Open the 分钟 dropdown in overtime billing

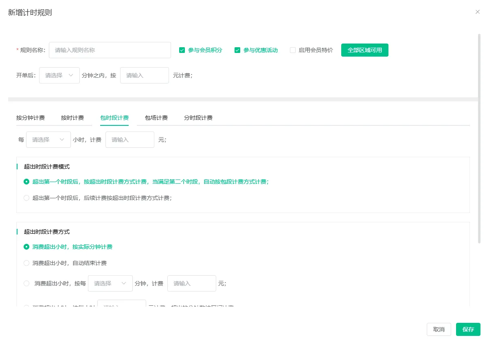[110, 283]
